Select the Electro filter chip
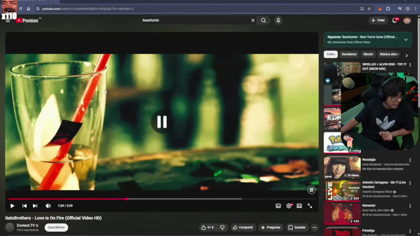Screen dimensions: 420x236 pyautogui.click(x=368, y=54)
